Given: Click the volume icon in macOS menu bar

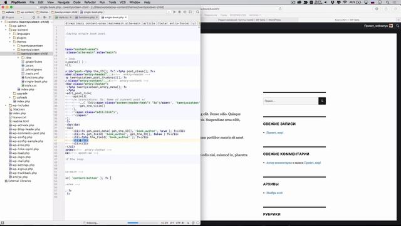Looking at the screenshot, I should click(x=326, y=3).
